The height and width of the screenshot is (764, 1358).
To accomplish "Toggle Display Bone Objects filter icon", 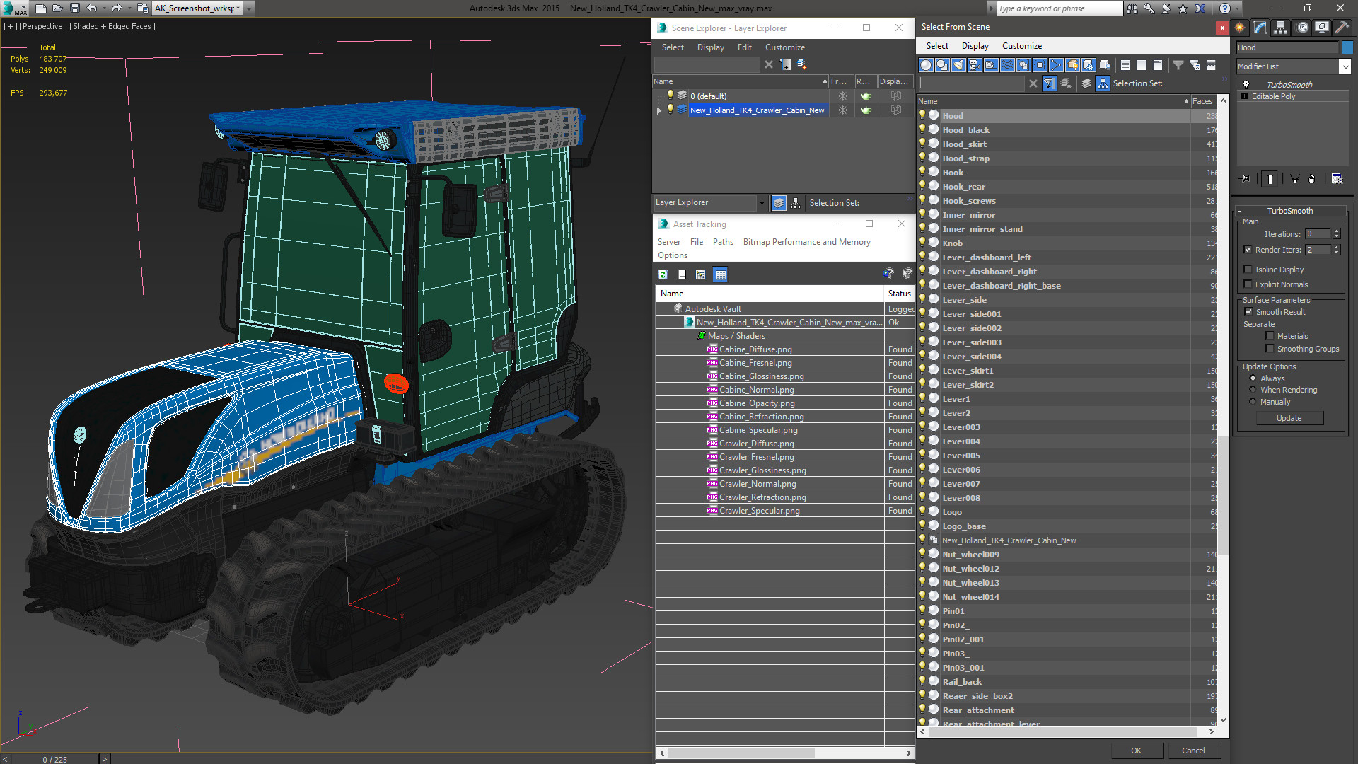I will click(x=1056, y=65).
